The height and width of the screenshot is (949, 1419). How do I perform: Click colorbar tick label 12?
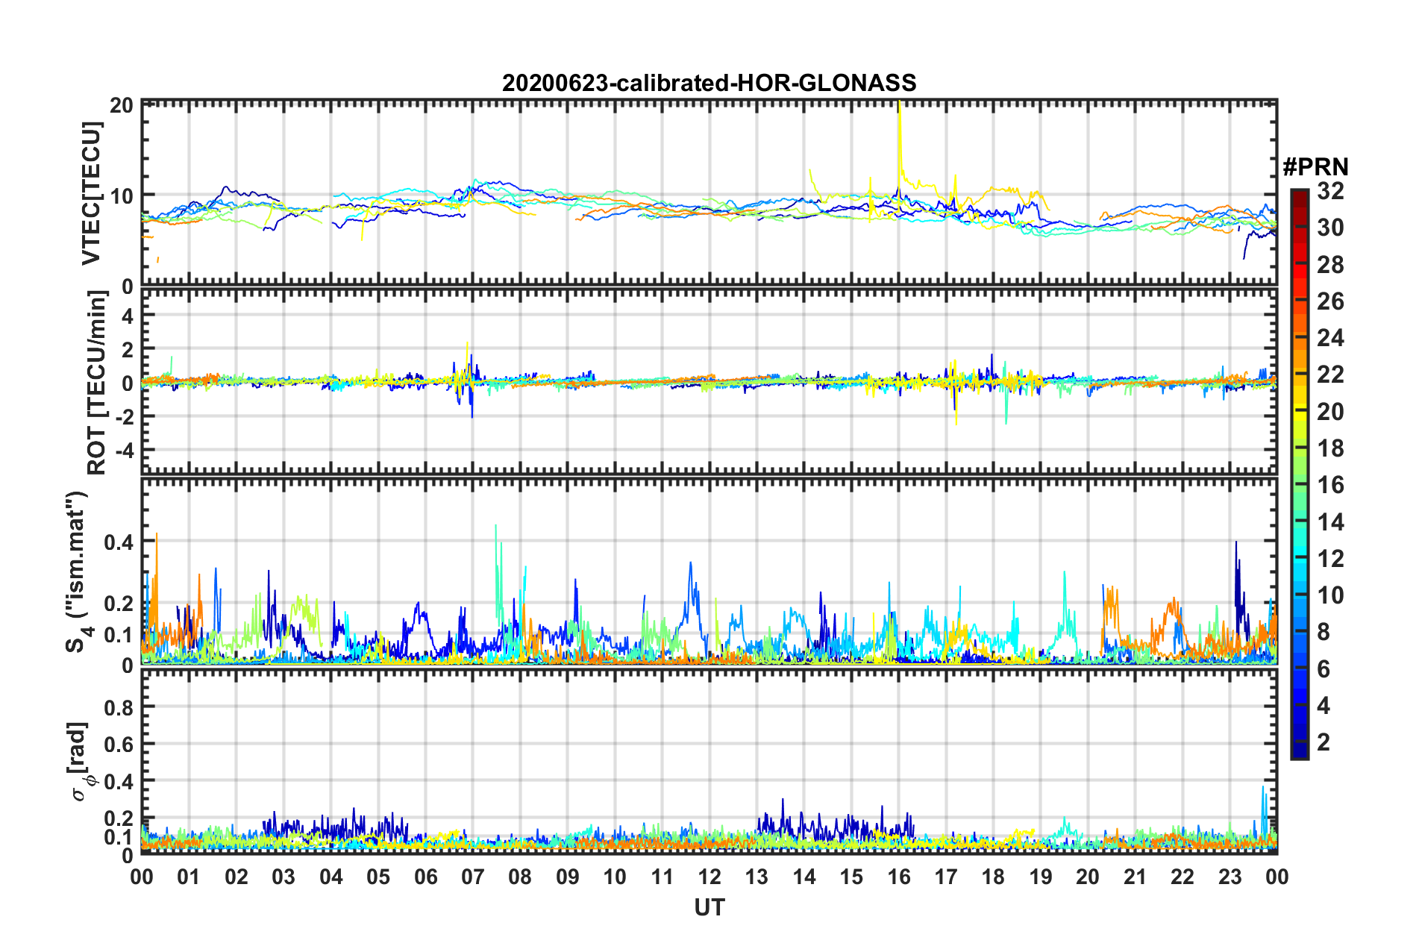[x=1330, y=559]
